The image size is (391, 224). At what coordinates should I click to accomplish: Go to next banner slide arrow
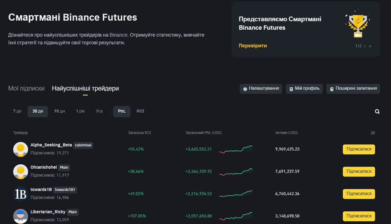(x=370, y=46)
